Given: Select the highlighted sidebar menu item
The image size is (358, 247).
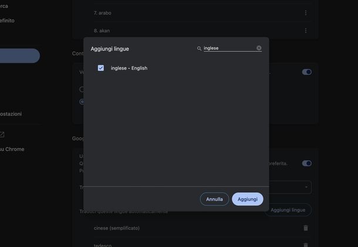Looking at the screenshot, I should [x=20, y=55].
